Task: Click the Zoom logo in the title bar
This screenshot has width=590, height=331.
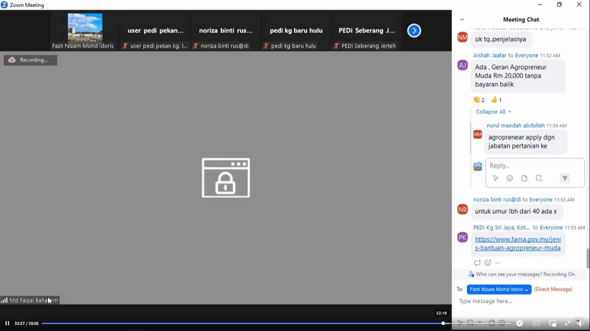Action: (4, 5)
